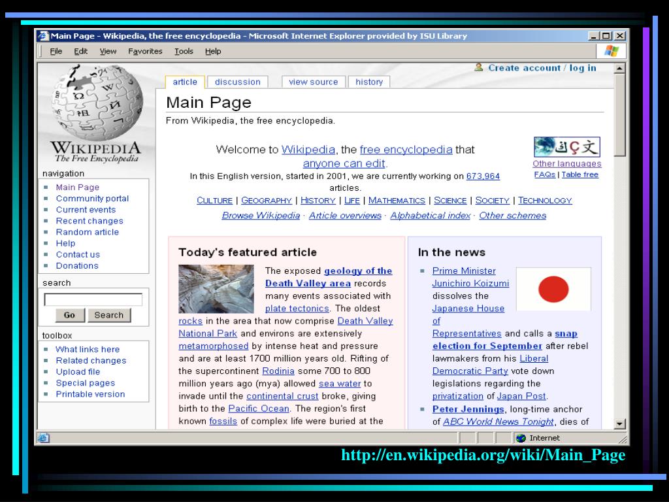Open the Pacific Ocean link
Viewport: 669px width, 502px height.
pyautogui.click(x=259, y=409)
